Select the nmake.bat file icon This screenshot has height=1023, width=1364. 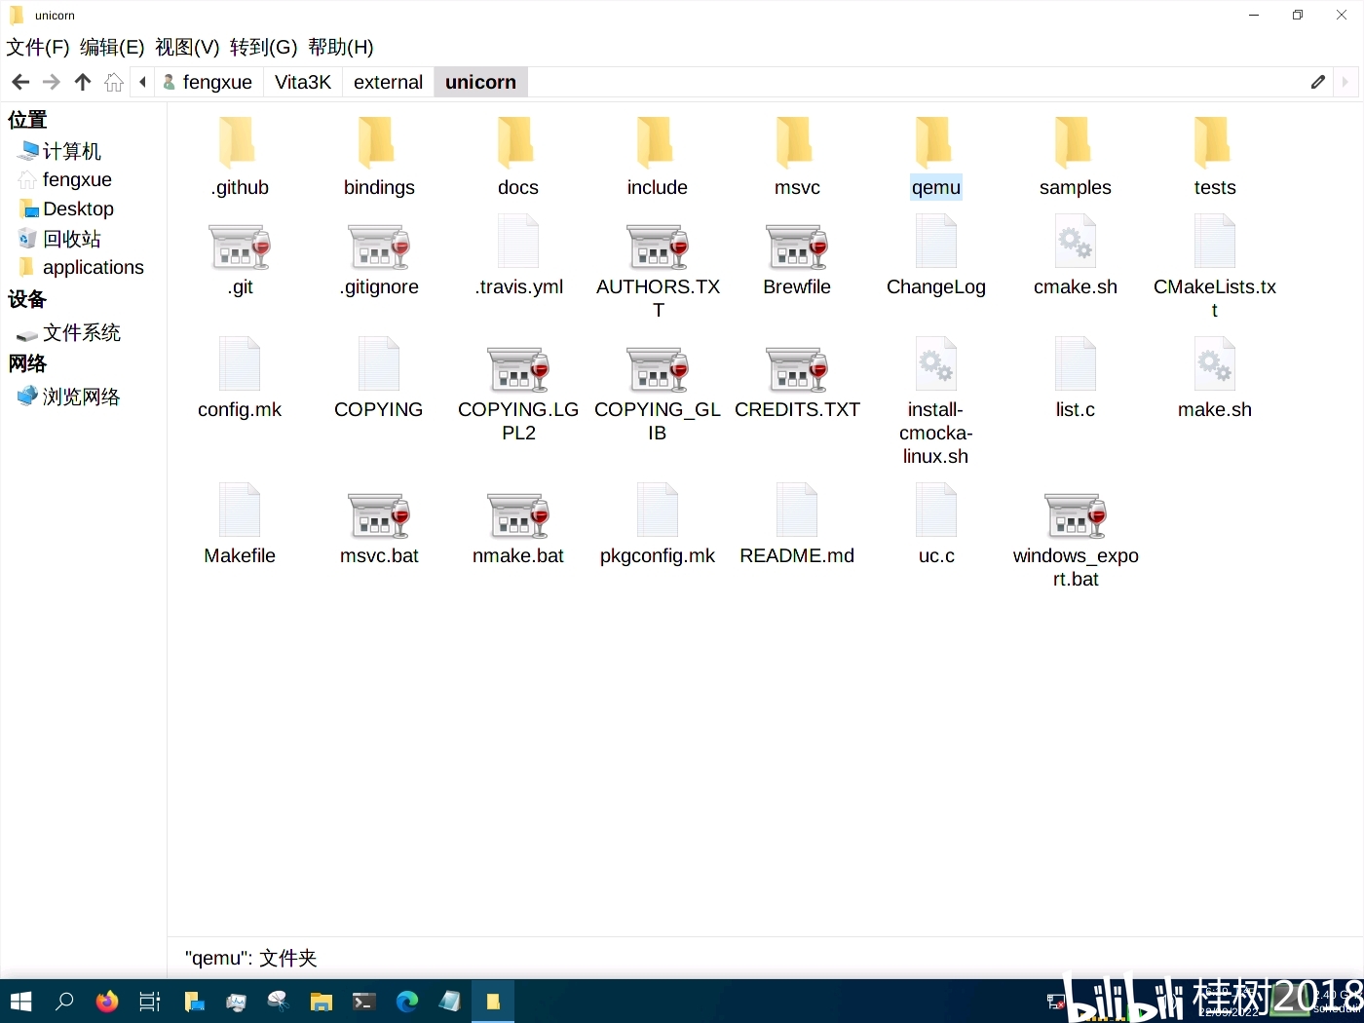tap(518, 514)
